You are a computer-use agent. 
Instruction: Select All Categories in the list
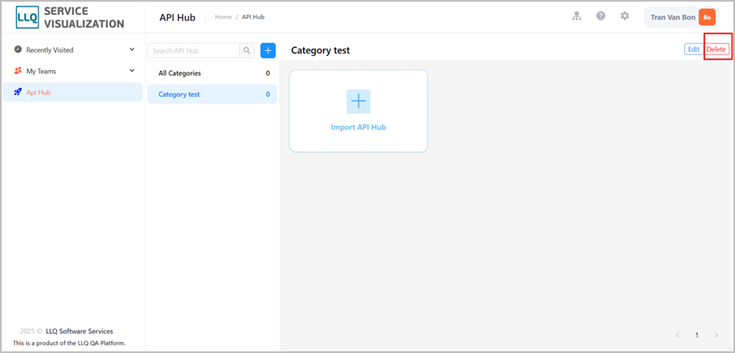212,73
